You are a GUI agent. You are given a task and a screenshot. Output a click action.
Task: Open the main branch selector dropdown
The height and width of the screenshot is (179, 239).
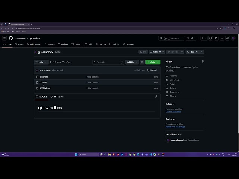(41, 62)
